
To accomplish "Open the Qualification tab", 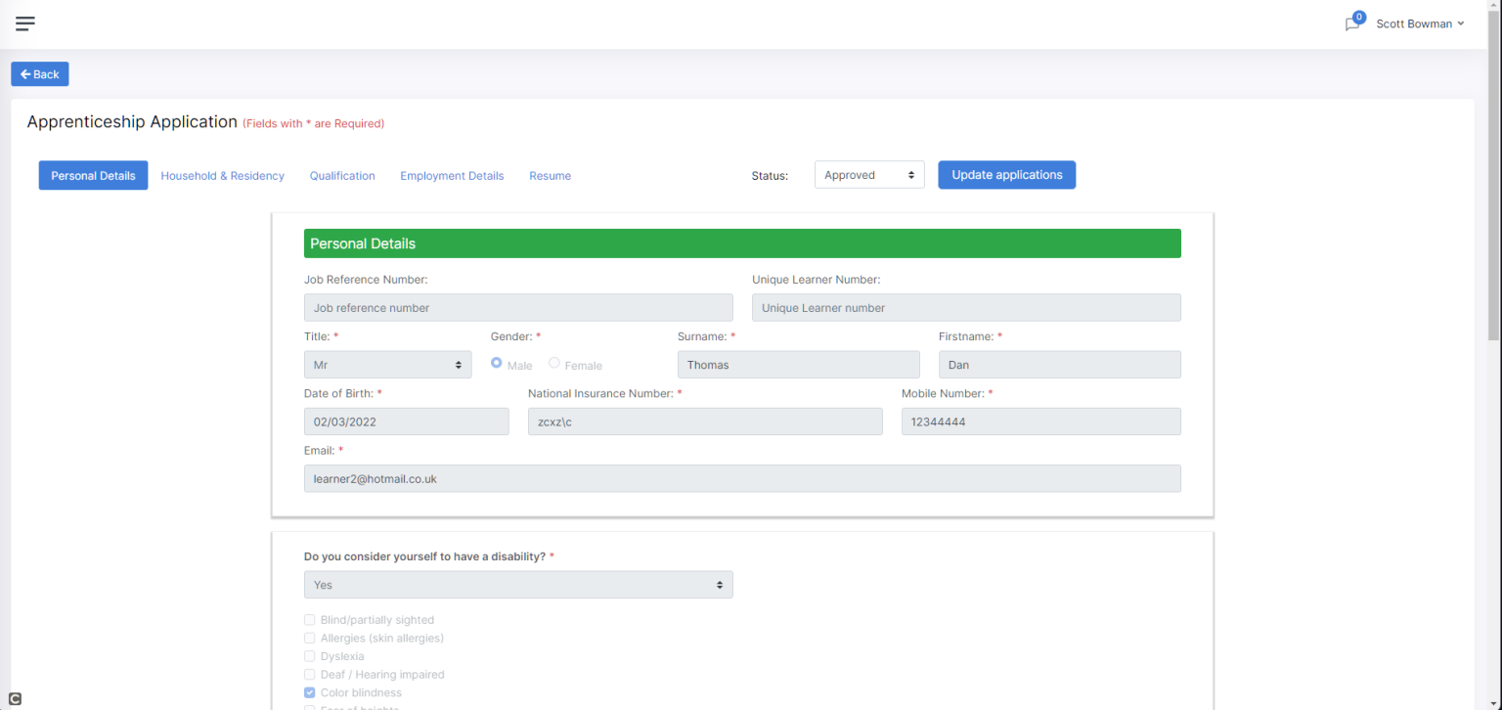I will click(x=341, y=175).
